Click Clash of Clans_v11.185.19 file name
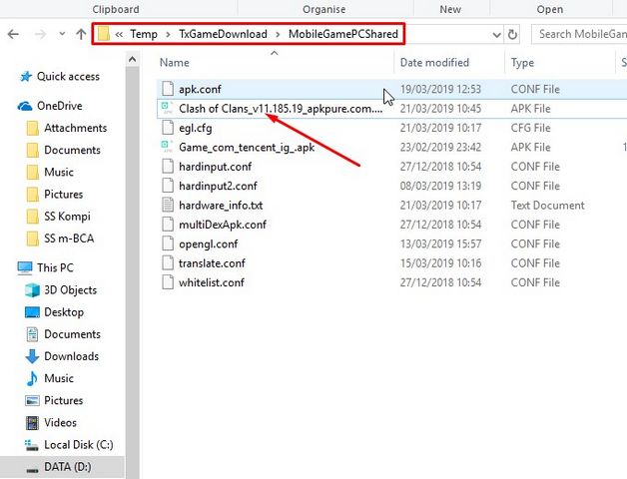Image resolution: width=627 pixels, height=479 pixels. pos(281,109)
